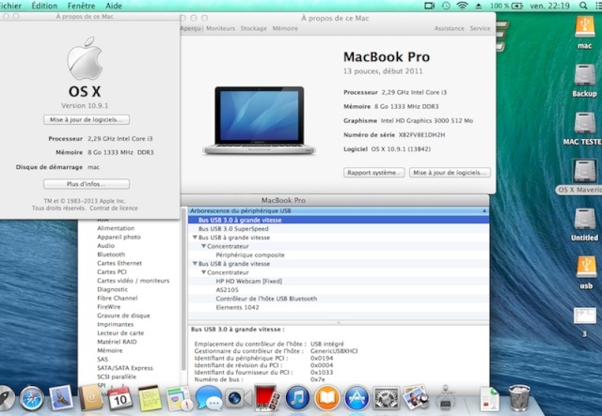Select Périphérique composite row
The image size is (602, 416).
(339, 255)
